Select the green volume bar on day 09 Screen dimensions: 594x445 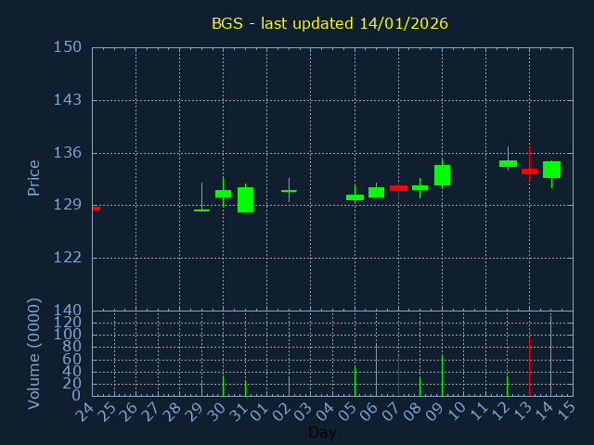[x=442, y=375]
